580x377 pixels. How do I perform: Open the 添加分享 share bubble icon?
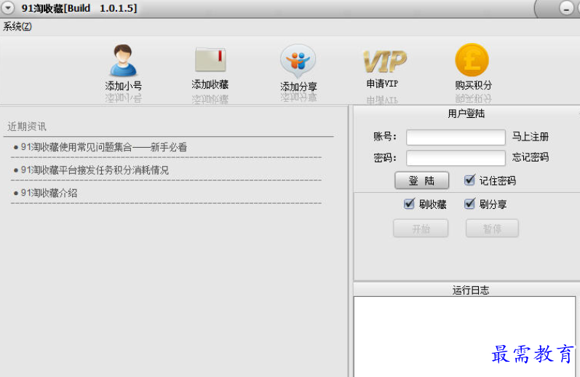298,61
